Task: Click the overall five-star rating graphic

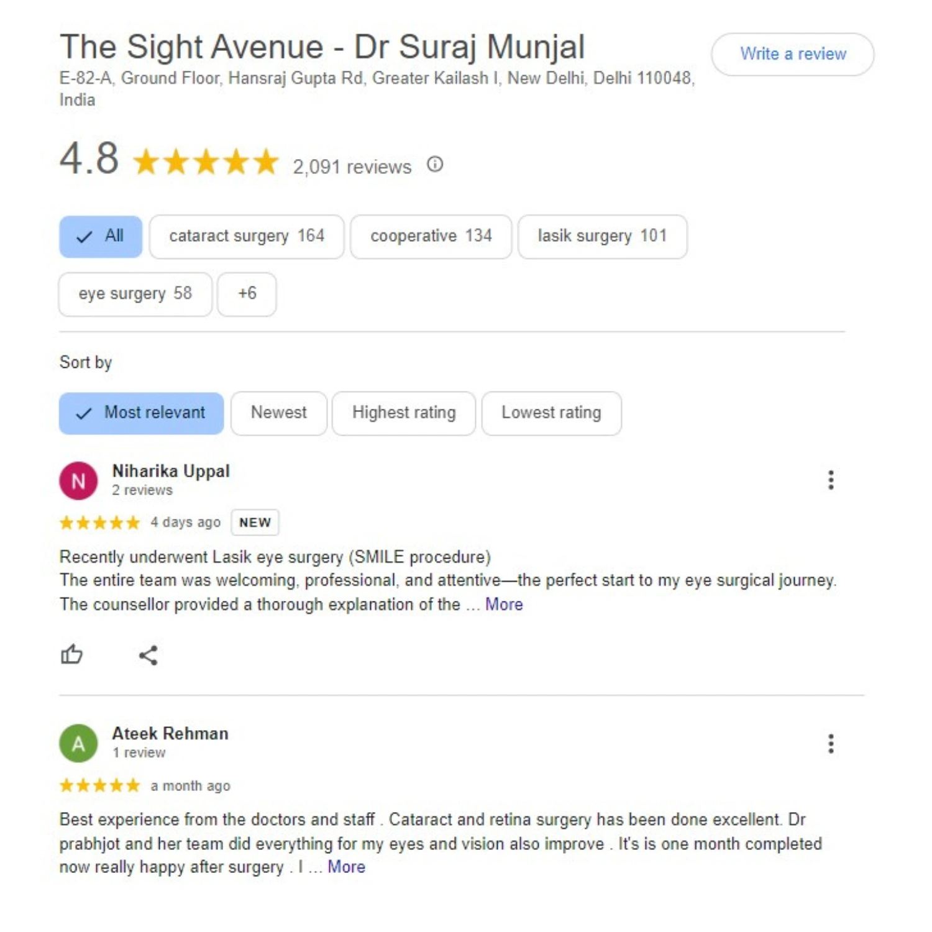Action: pos(206,163)
